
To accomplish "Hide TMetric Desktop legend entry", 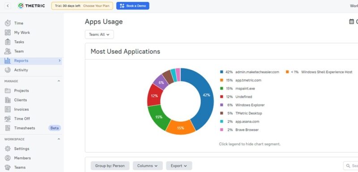I will point(241,113).
